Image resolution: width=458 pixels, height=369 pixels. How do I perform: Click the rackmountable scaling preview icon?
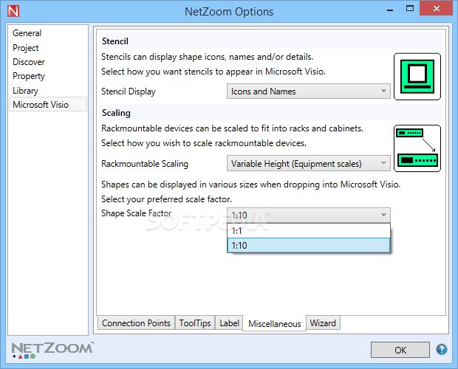click(417, 148)
